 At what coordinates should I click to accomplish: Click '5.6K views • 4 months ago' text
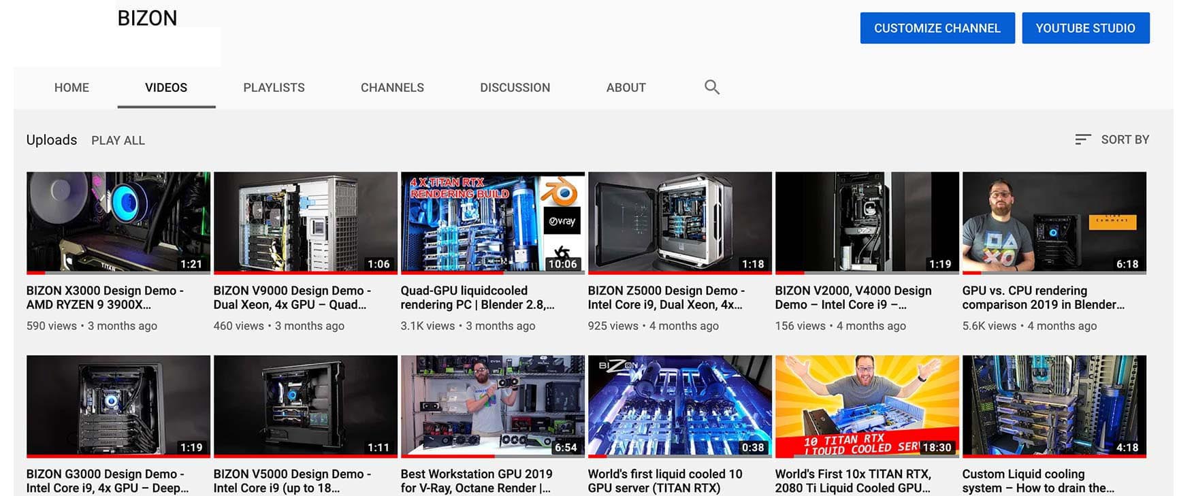(x=1030, y=326)
